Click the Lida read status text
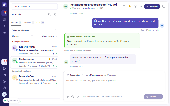The height and width of the screenshot is (106, 170). coord(157,30)
